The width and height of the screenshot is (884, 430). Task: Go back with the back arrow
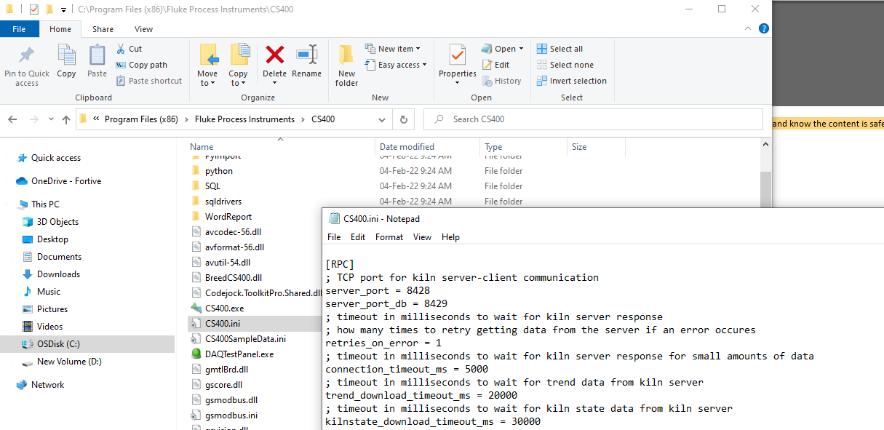tap(13, 119)
